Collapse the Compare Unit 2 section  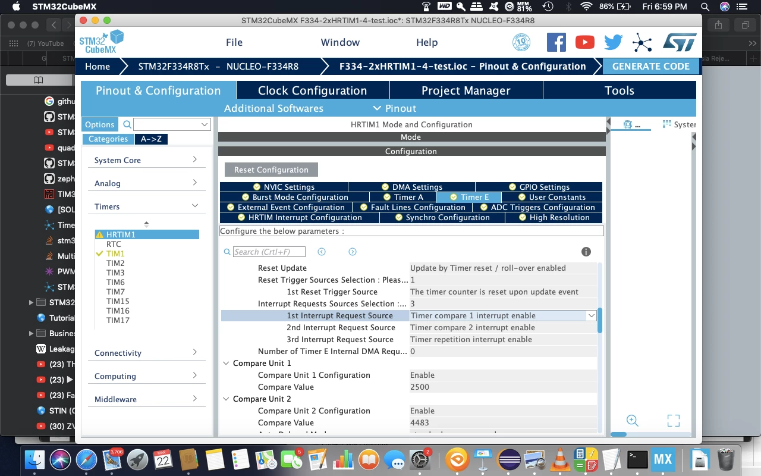pyautogui.click(x=226, y=399)
